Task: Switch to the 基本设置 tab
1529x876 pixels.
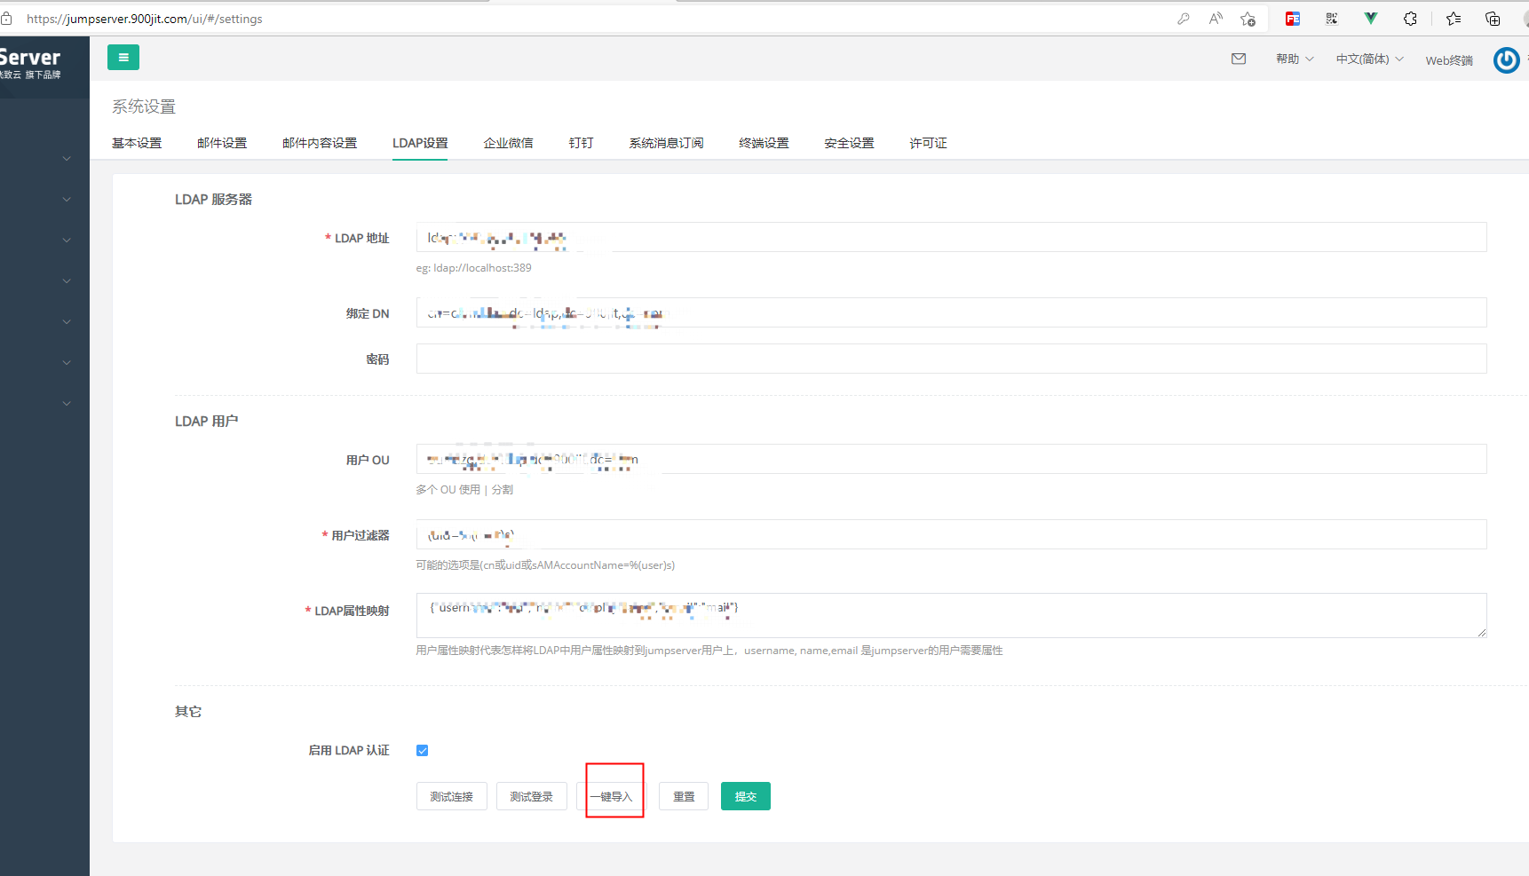Action: tap(137, 143)
